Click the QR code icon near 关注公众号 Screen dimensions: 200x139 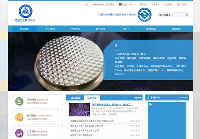pos(120,4)
